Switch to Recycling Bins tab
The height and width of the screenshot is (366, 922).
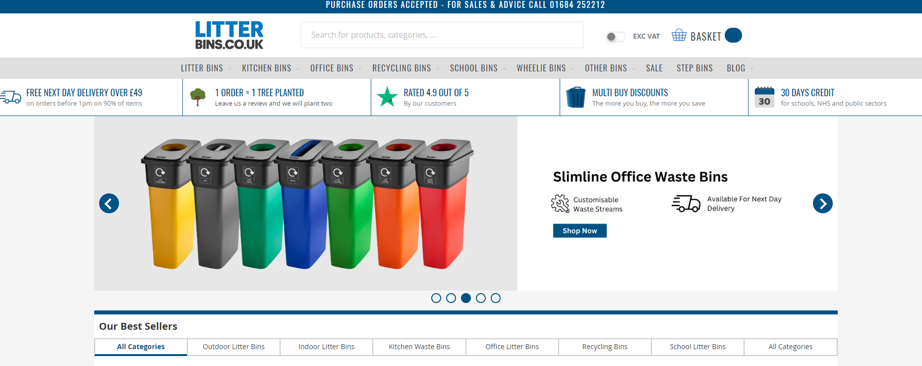coord(605,347)
